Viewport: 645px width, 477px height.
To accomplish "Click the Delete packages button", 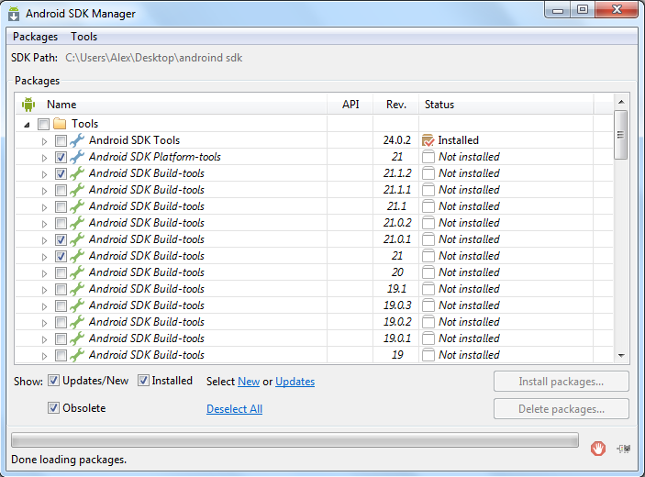I will point(562,409).
